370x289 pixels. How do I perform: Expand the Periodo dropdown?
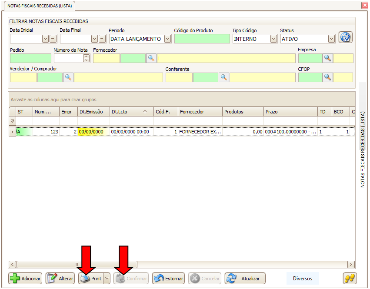click(167, 39)
